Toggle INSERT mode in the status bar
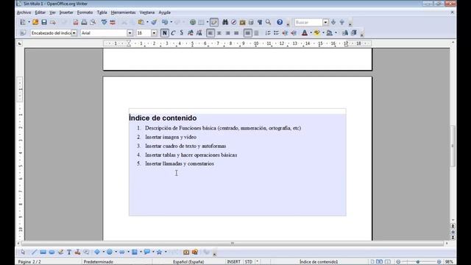This screenshot has width=471, height=265. (x=234, y=262)
